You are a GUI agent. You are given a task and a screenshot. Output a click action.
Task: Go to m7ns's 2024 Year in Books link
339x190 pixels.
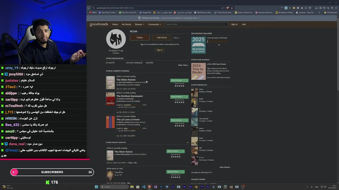[218, 78]
